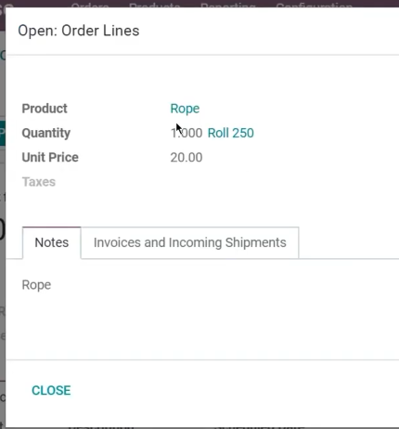This screenshot has width=399, height=429.
Task: Open the Rope product link
Action: (x=185, y=109)
